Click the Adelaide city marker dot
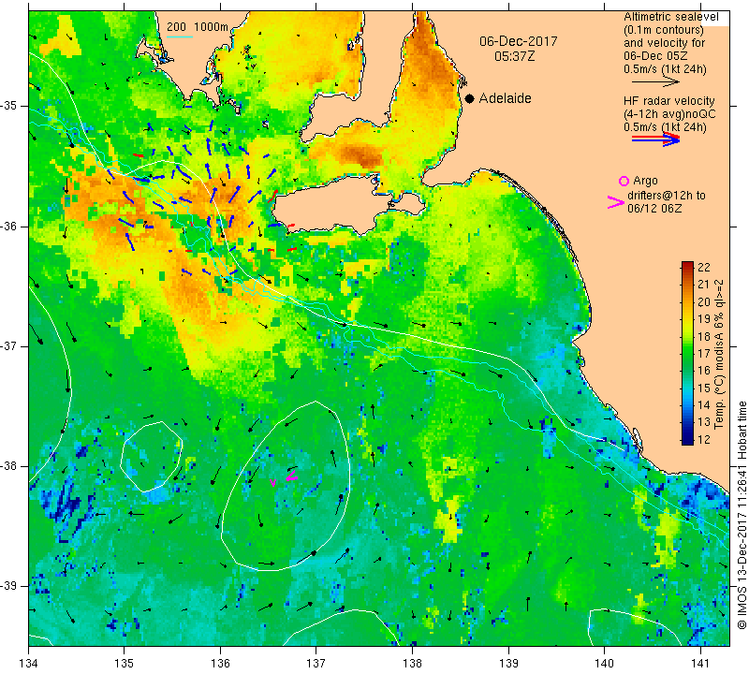The image size is (749, 674). point(470,98)
